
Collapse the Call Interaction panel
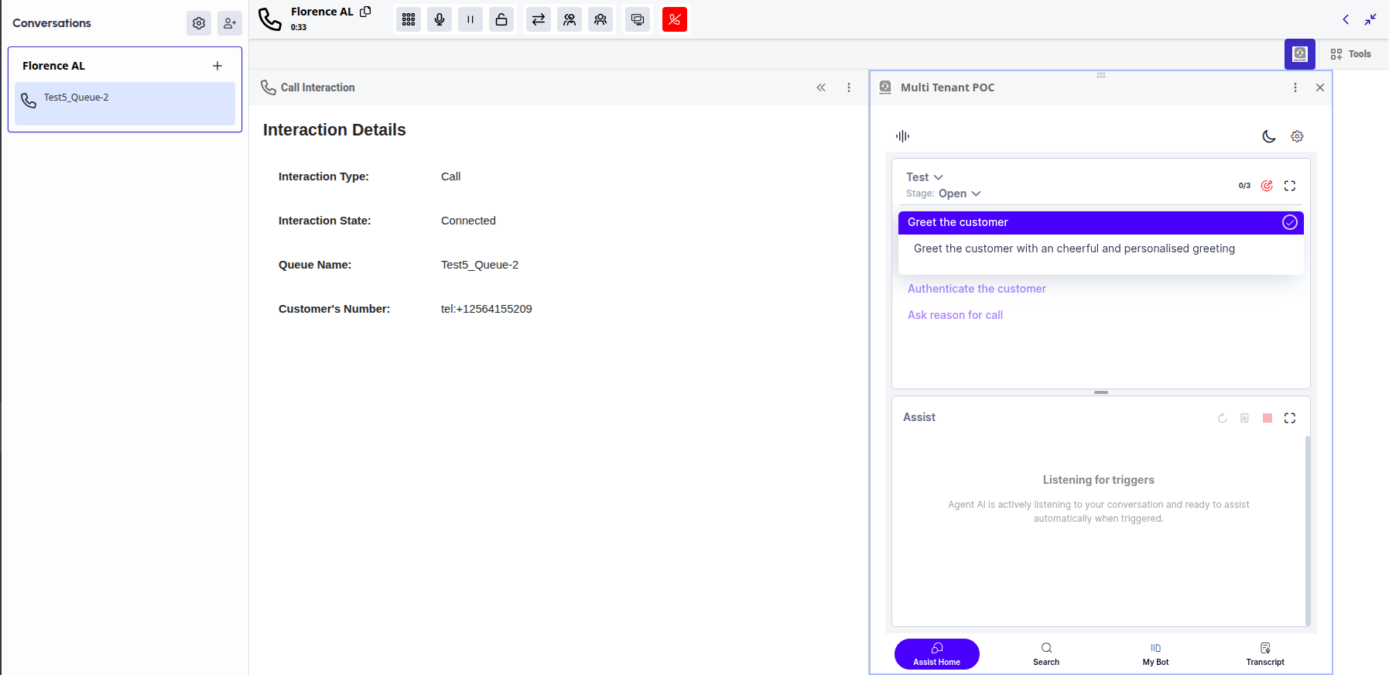point(821,87)
